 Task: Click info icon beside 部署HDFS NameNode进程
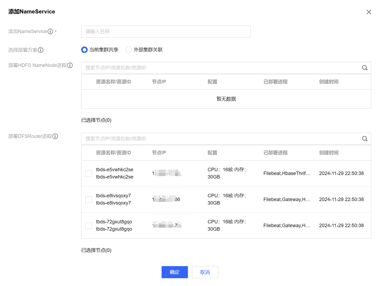coord(70,65)
